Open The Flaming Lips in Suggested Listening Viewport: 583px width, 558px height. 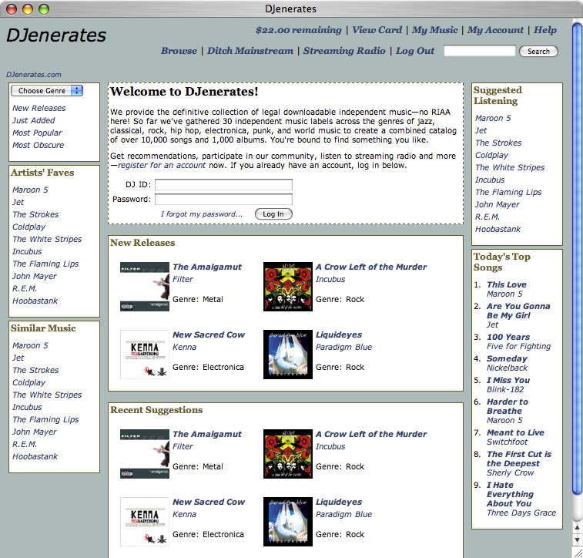(x=508, y=192)
